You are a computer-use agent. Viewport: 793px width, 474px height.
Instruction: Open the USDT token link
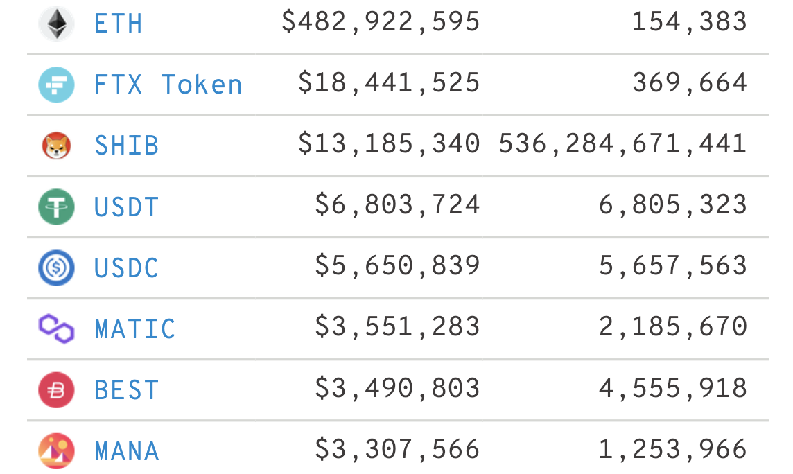click(127, 207)
